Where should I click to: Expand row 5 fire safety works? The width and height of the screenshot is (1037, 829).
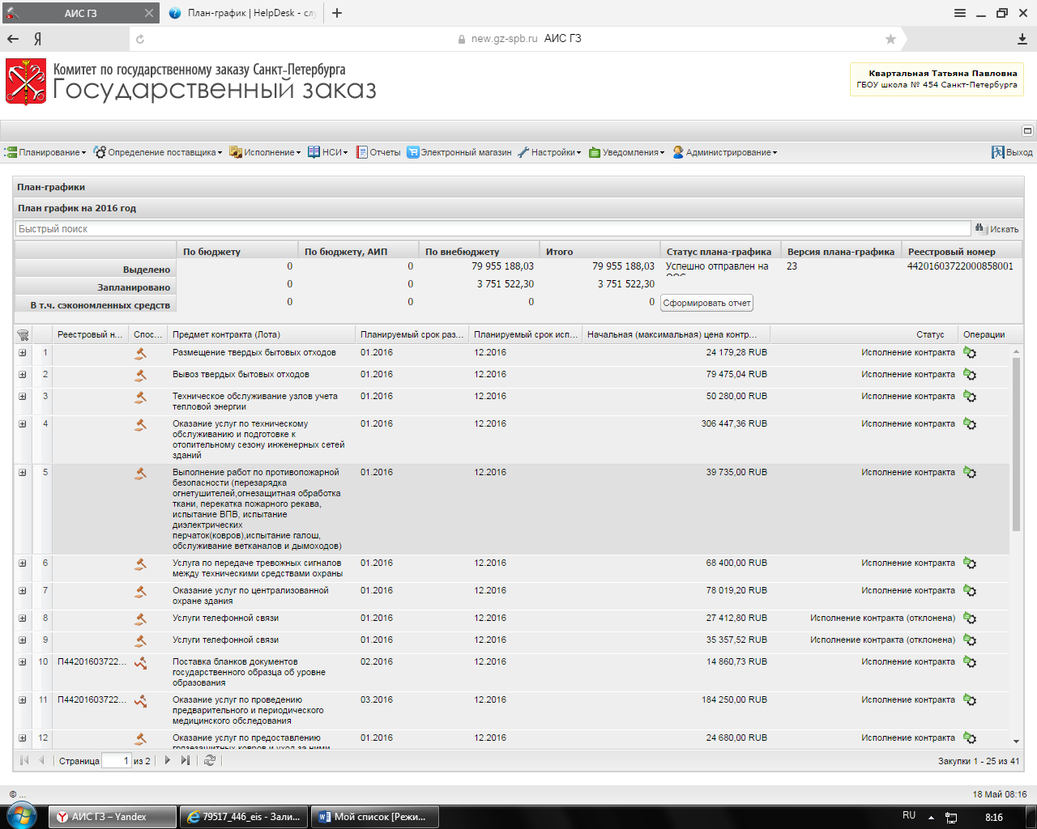pos(23,473)
